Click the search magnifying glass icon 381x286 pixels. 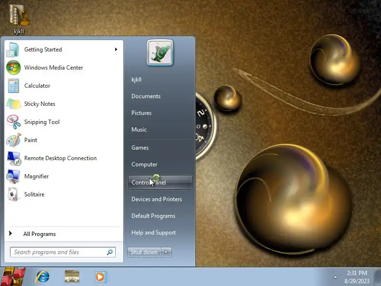(110, 252)
